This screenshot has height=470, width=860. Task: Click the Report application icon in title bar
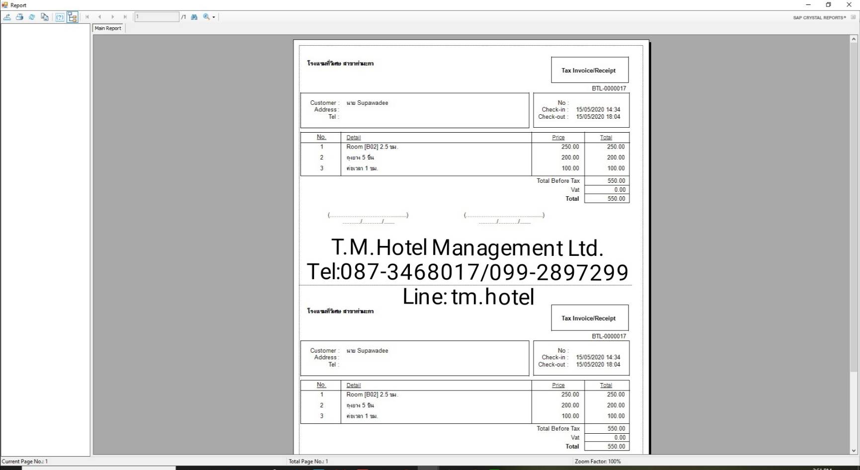pos(4,5)
